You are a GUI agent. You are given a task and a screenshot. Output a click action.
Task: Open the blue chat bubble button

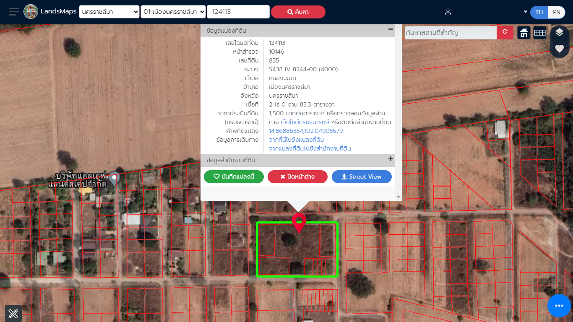click(559, 306)
